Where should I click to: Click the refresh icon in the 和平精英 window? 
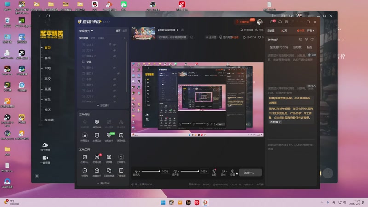[x=48, y=16]
